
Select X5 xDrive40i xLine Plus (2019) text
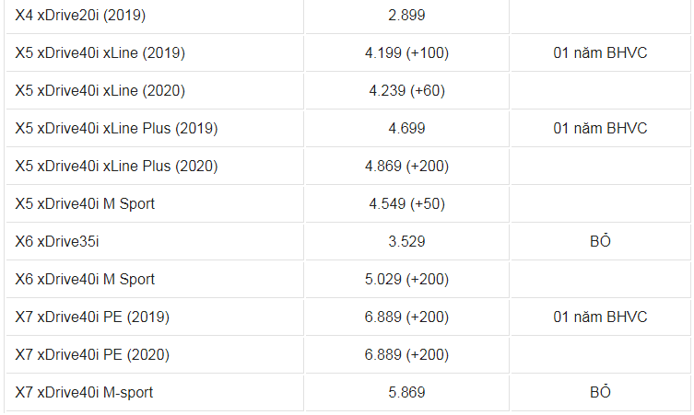pos(116,129)
